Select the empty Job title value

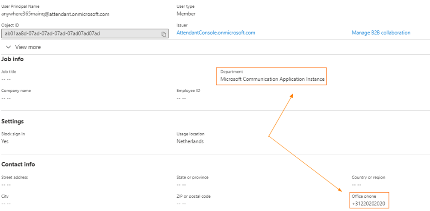point(6,79)
